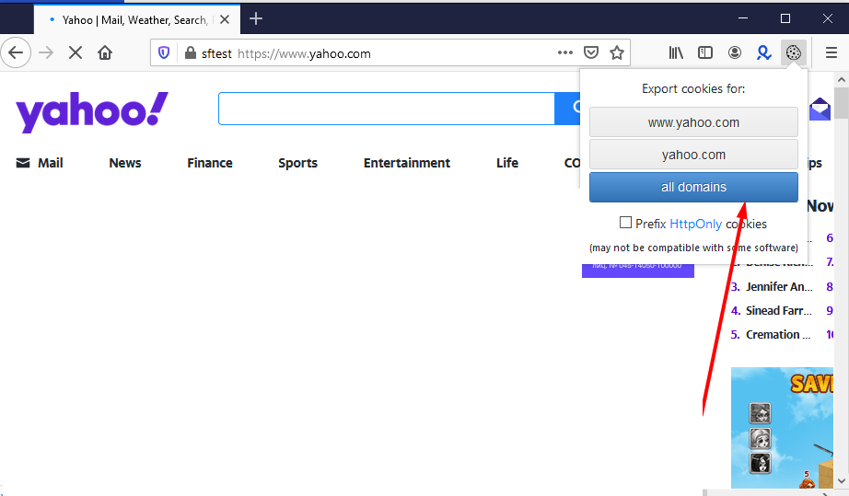Go back to the previous page

pos(16,52)
